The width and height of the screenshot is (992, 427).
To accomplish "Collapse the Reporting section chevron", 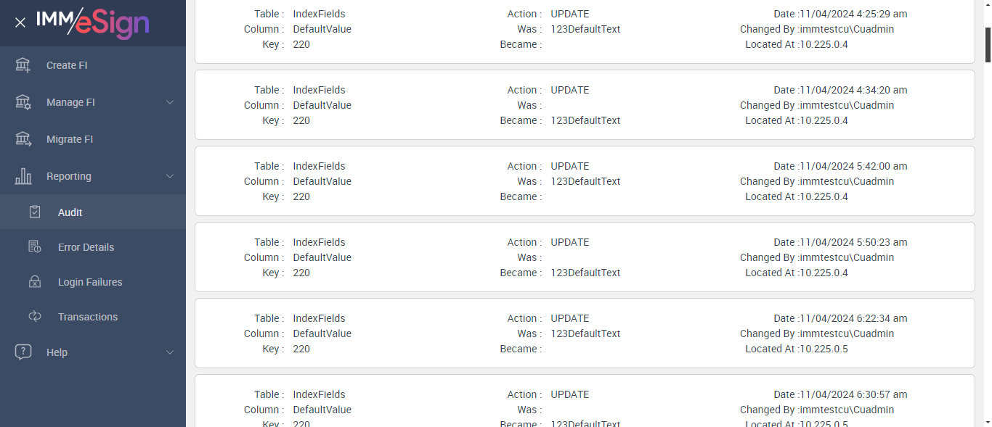I will click(x=170, y=176).
